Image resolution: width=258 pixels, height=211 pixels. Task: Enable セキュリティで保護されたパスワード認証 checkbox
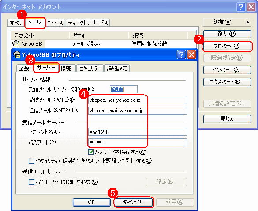point(31,161)
